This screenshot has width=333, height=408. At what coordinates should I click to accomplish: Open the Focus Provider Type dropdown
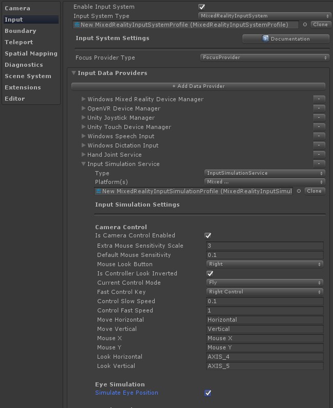click(x=264, y=58)
